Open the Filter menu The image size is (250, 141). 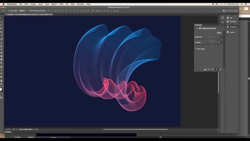61,4
